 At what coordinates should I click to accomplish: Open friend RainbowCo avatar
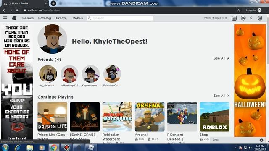point(112,74)
